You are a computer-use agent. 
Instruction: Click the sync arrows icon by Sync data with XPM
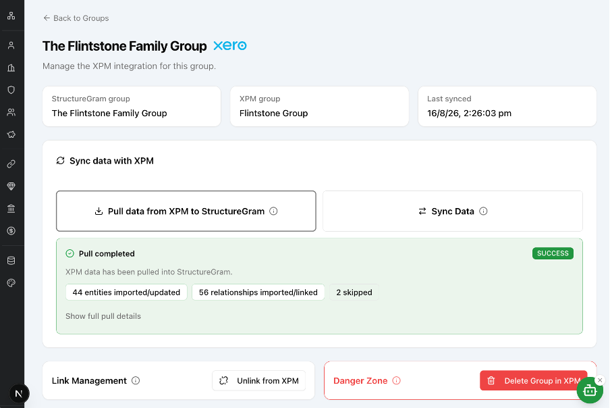pyautogui.click(x=60, y=161)
